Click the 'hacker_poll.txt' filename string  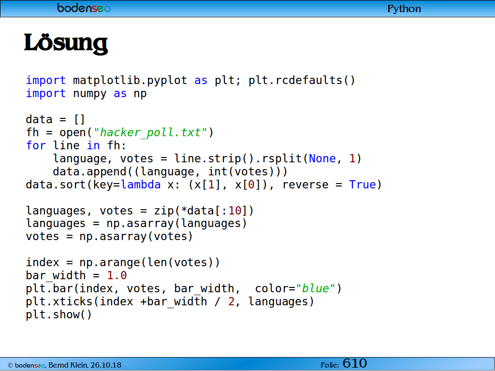coord(150,132)
